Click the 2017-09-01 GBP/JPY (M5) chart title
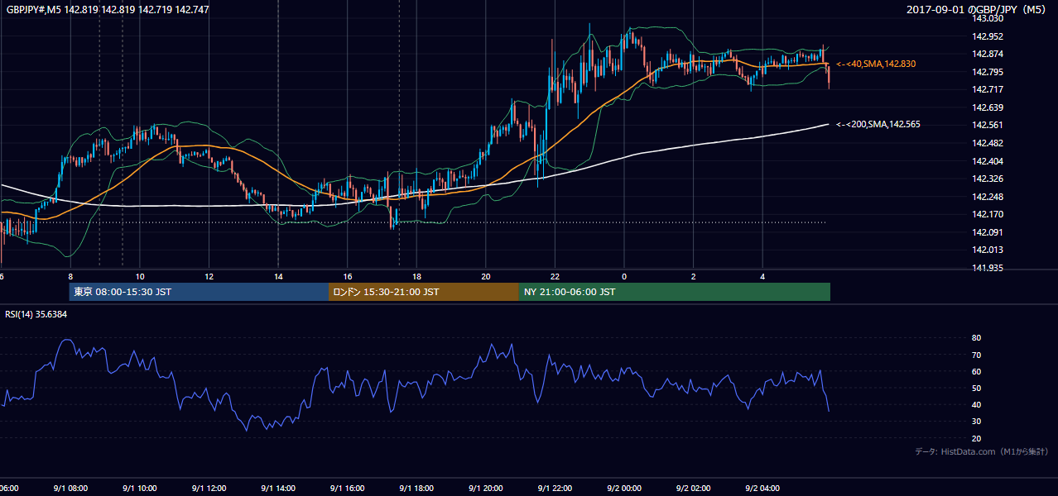The image size is (1058, 496). [978, 10]
